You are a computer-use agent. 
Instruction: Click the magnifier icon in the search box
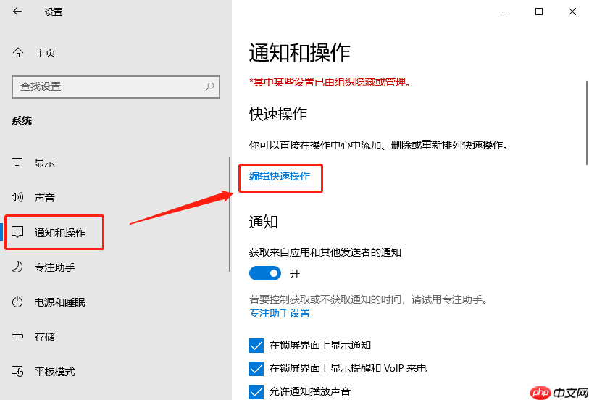point(209,87)
